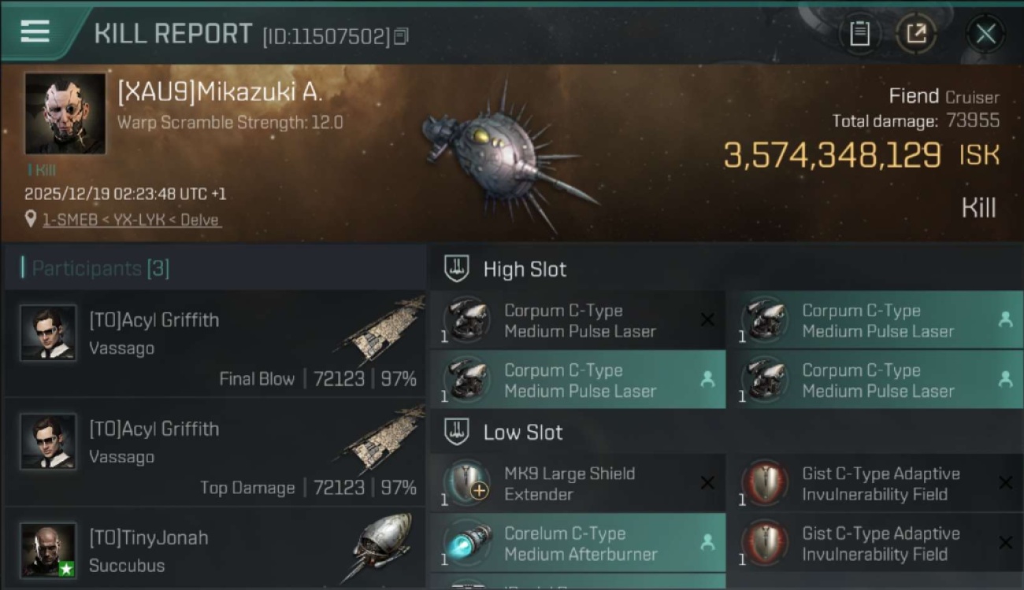Click TinyJonah's portrait thumbnail

[49, 550]
